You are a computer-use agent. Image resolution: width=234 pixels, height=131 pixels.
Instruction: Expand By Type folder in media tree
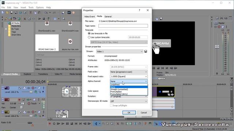(6, 29)
